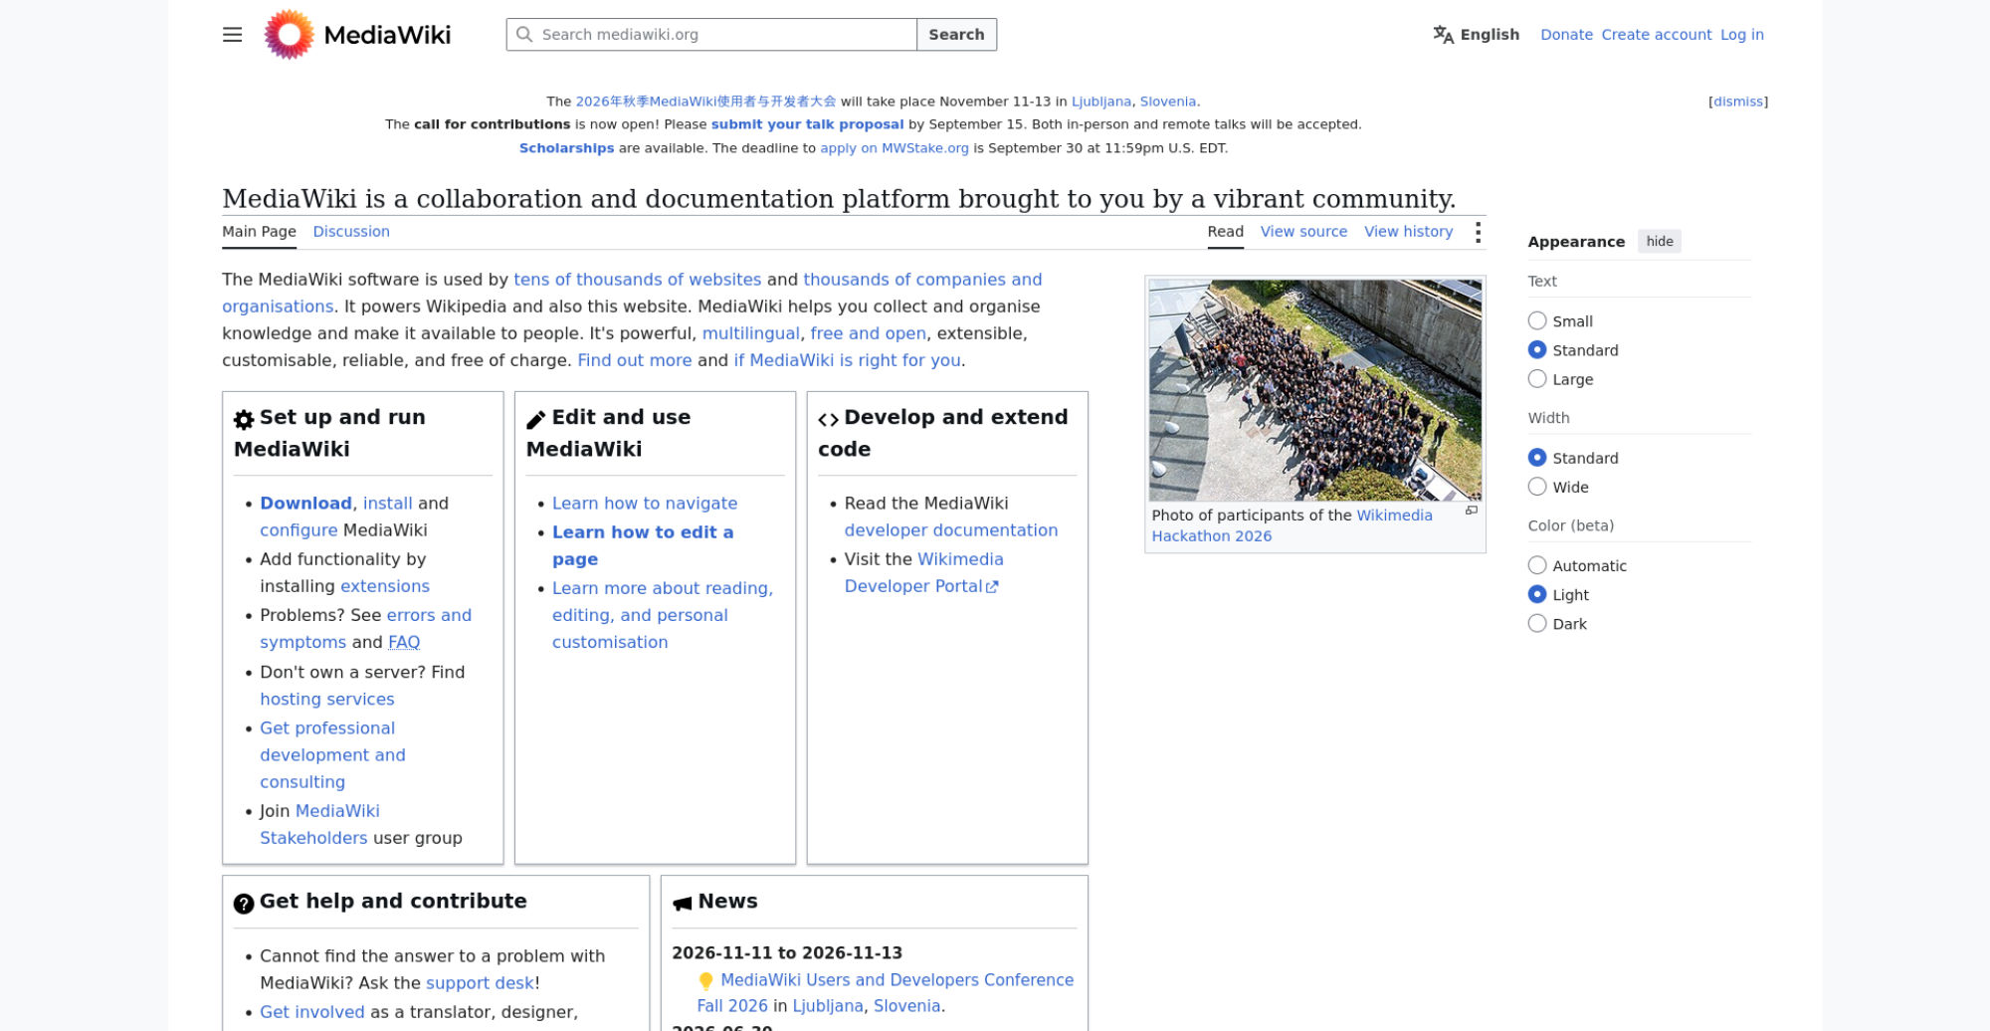Open the Donate link
Viewport: 1990px width, 1031px height.
pyautogui.click(x=1566, y=35)
